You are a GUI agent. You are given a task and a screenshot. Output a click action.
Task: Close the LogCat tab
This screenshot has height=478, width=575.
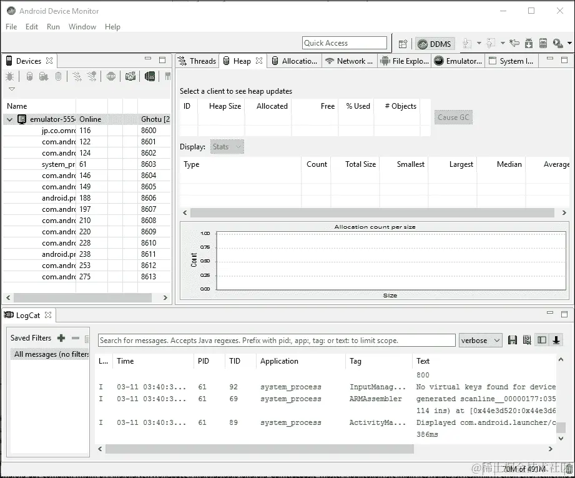click(48, 315)
